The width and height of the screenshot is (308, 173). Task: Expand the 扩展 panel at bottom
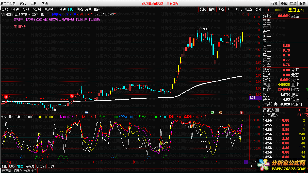(x=18, y=170)
